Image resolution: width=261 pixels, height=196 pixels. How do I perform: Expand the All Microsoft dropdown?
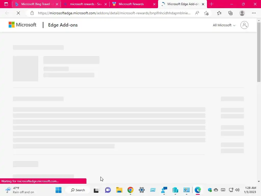pyautogui.click(x=224, y=25)
